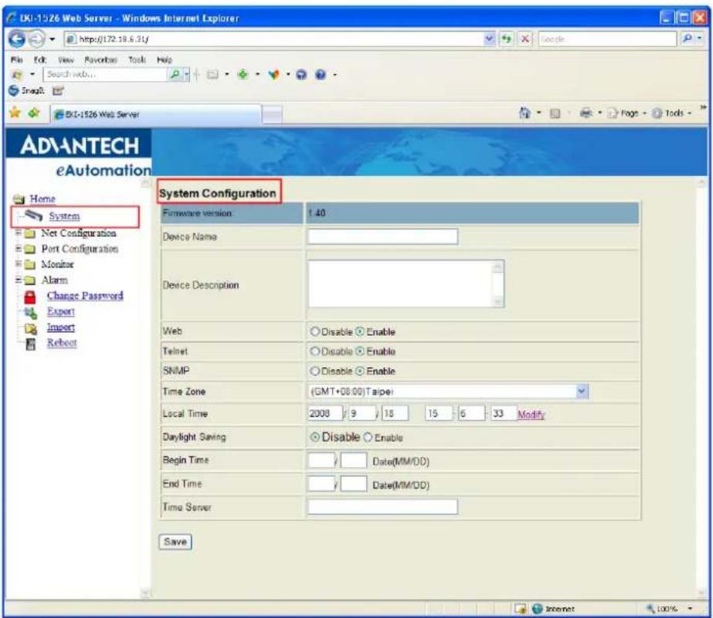Click the Device Description text area

(x=406, y=284)
